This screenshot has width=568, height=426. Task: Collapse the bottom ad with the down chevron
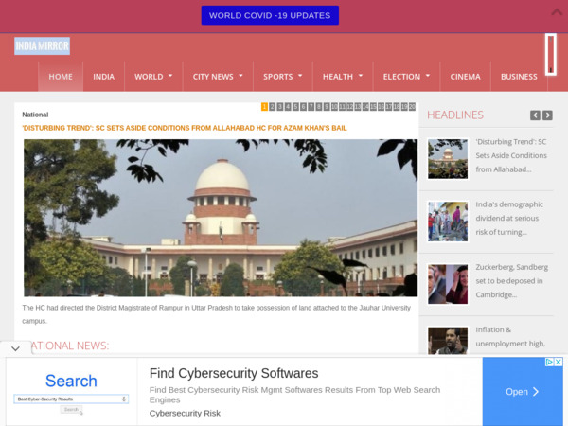pyautogui.click(x=15, y=348)
